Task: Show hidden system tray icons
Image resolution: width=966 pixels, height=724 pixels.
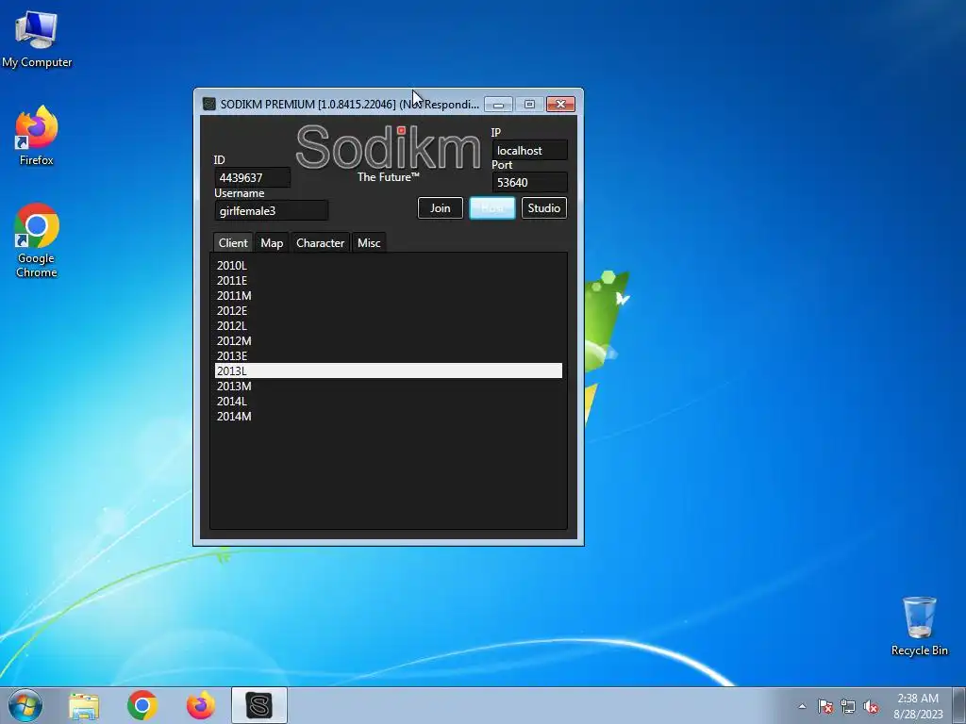Action: click(x=802, y=706)
